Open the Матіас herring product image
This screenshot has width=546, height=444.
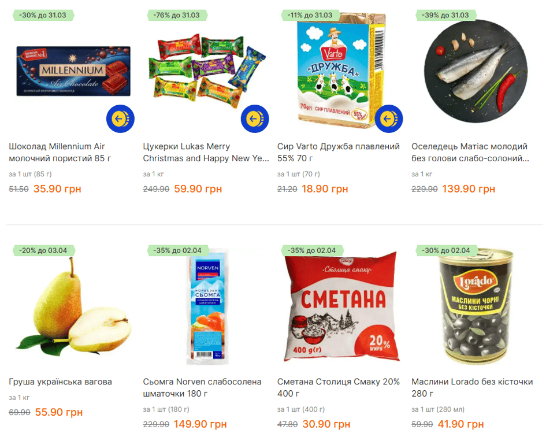476,72
